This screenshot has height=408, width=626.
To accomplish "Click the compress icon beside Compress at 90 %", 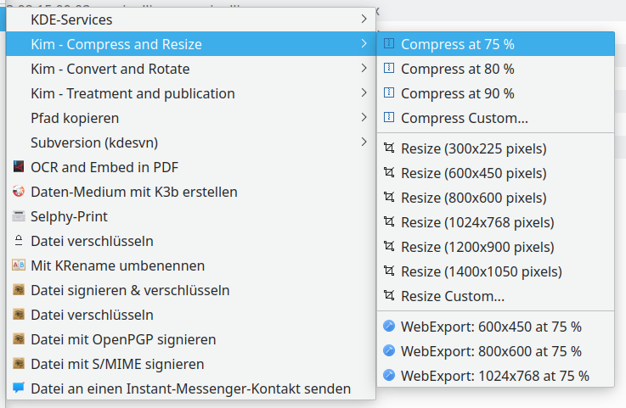I will (x=389, y=93).
